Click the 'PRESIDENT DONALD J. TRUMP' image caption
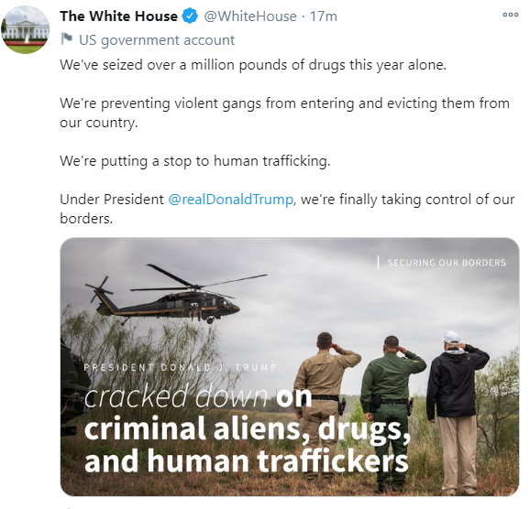The image size is (530, 509). (x=180, y=367)
